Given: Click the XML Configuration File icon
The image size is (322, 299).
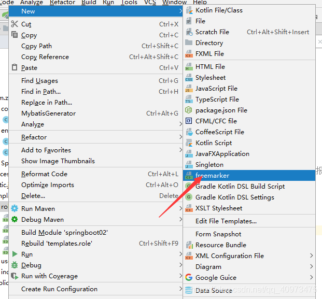Looking at the screenshot, I should pos(189,256).
